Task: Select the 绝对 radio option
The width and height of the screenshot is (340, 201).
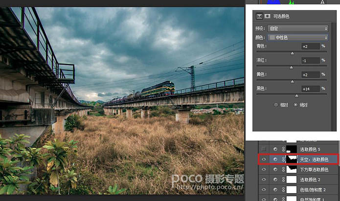Action: [295, 105]
